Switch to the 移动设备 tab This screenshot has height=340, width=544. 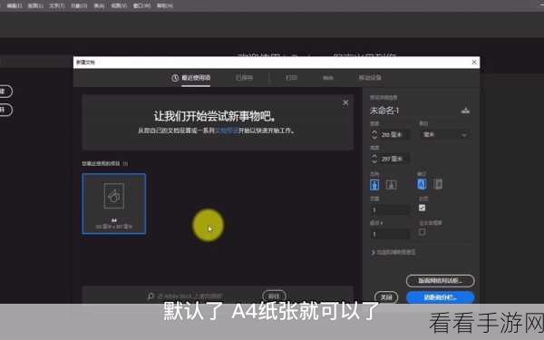(370, 78)
